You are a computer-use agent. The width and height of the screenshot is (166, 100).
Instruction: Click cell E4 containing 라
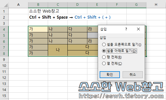pos(93,29)
